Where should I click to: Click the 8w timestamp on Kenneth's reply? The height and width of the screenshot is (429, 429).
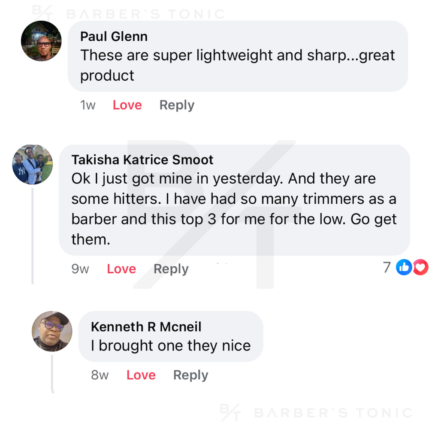(x=100, y=375)
